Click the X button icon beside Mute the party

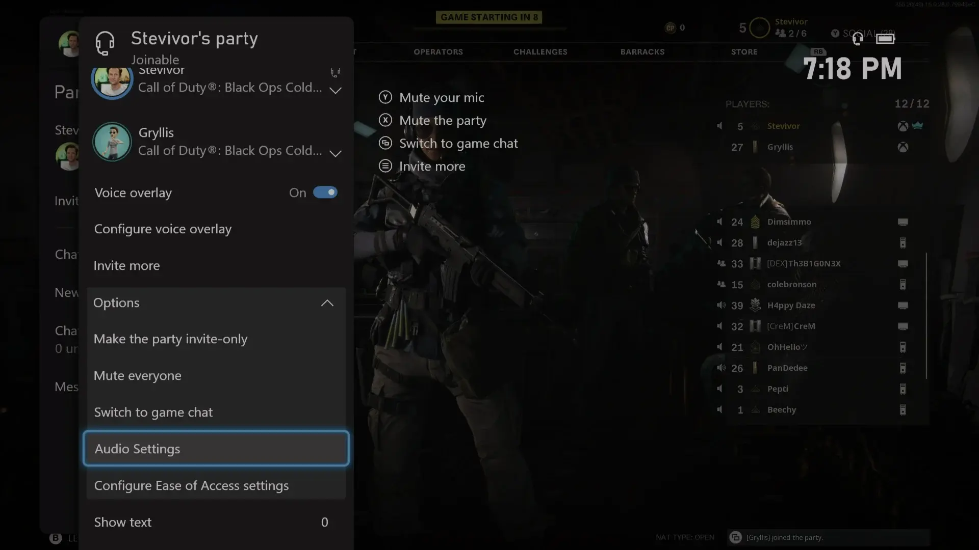pyautogui.click(x=385, y=120)
